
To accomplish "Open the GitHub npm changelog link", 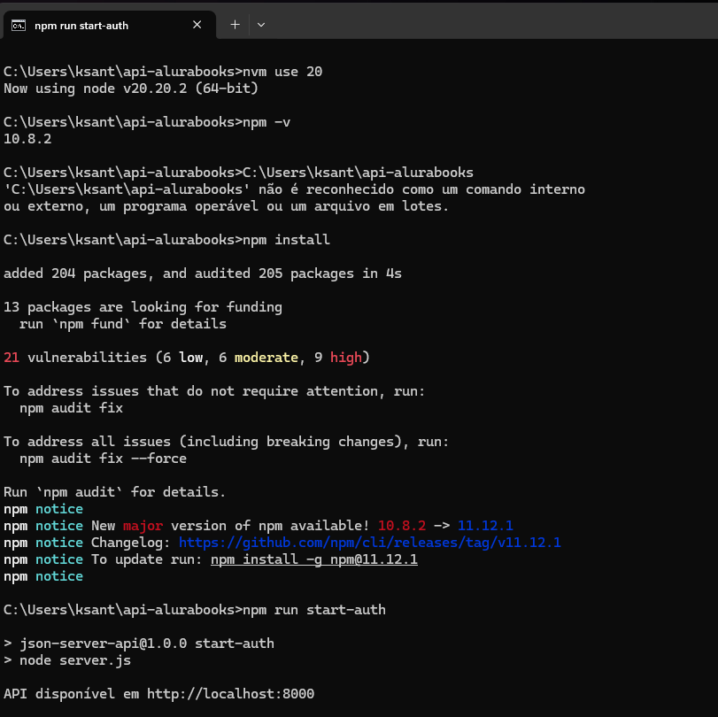I will (x=369, y=543).
